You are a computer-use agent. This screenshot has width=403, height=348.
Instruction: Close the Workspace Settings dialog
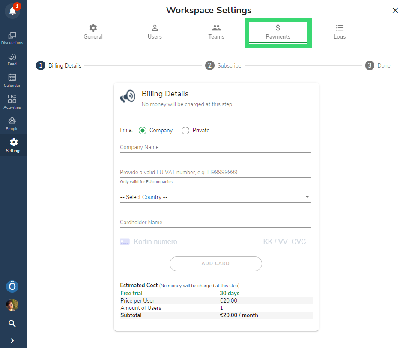395,10
